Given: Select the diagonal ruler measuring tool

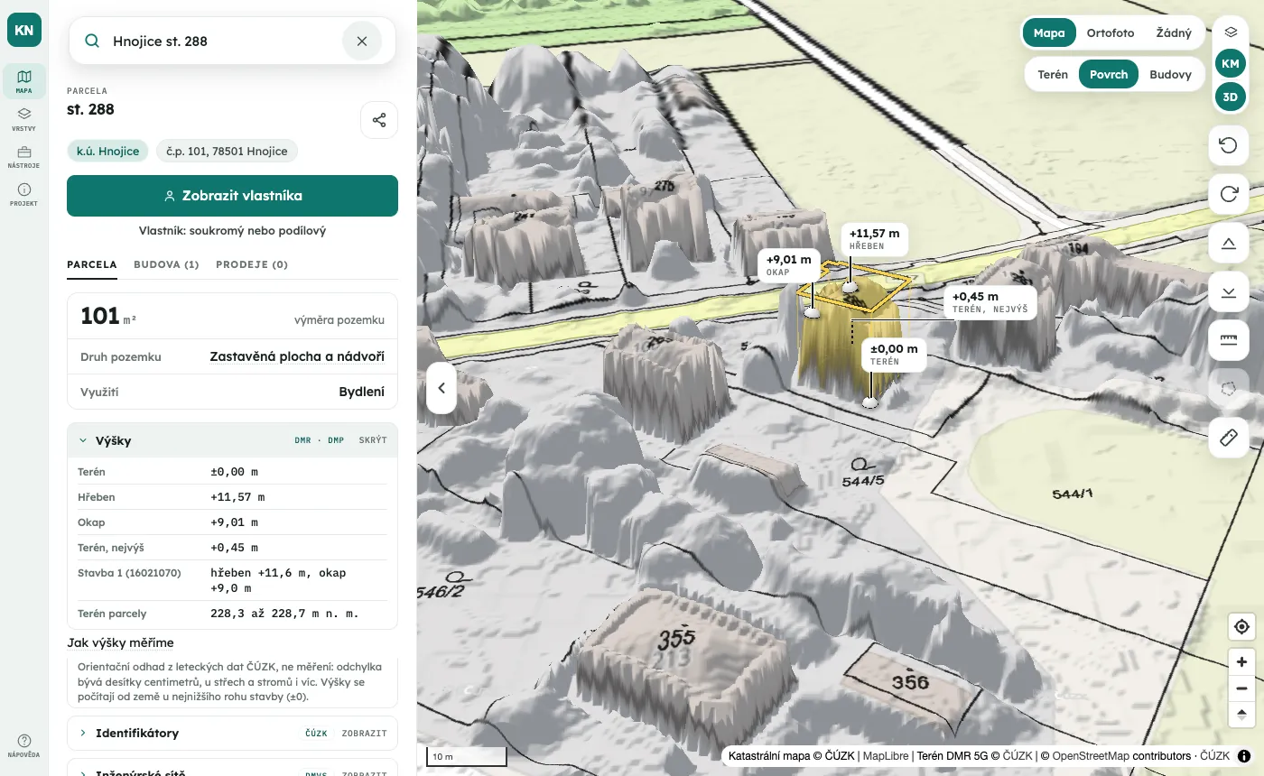Looking at the screenshot, I should click(x=1228, y=438).
